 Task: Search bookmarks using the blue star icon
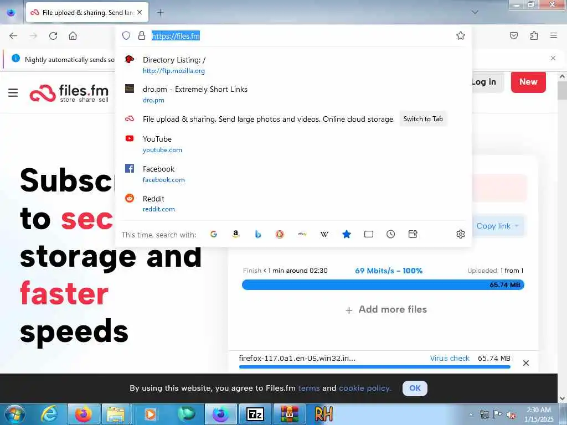coord(347,234)
